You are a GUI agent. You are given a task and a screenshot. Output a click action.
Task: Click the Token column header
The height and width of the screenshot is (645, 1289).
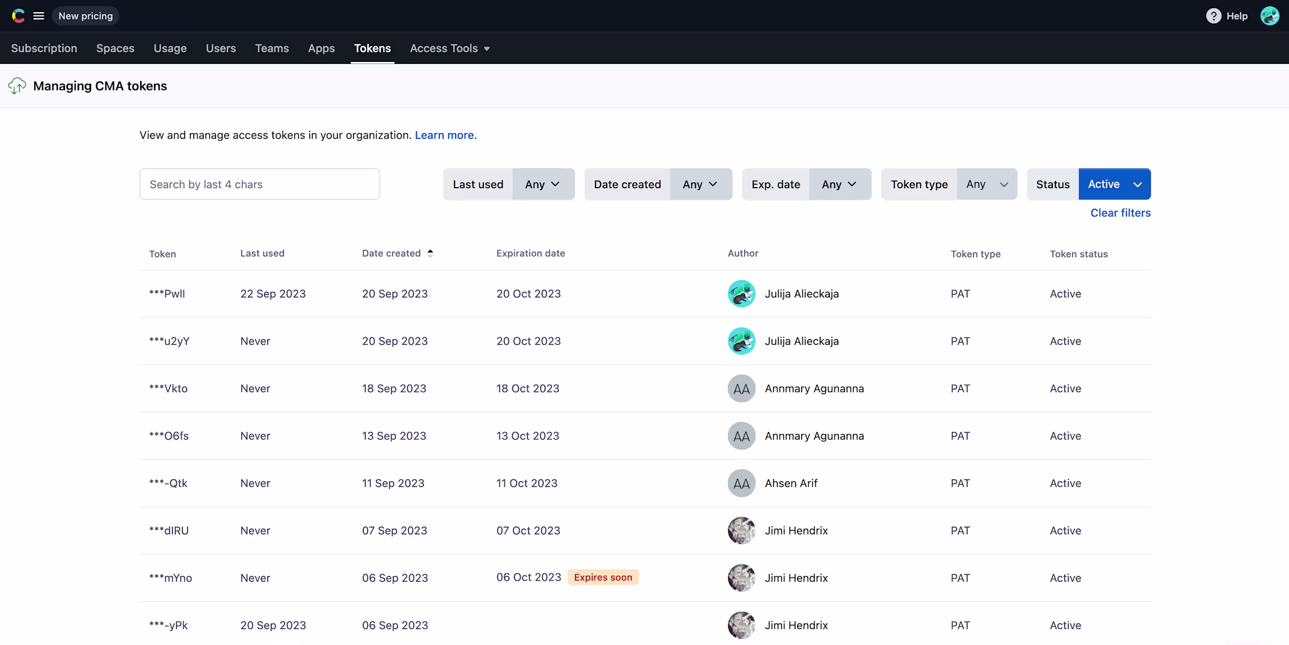163,254
